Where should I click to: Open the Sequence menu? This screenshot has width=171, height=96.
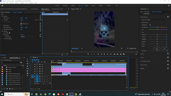pyautogui.click(x=12, y=3)
